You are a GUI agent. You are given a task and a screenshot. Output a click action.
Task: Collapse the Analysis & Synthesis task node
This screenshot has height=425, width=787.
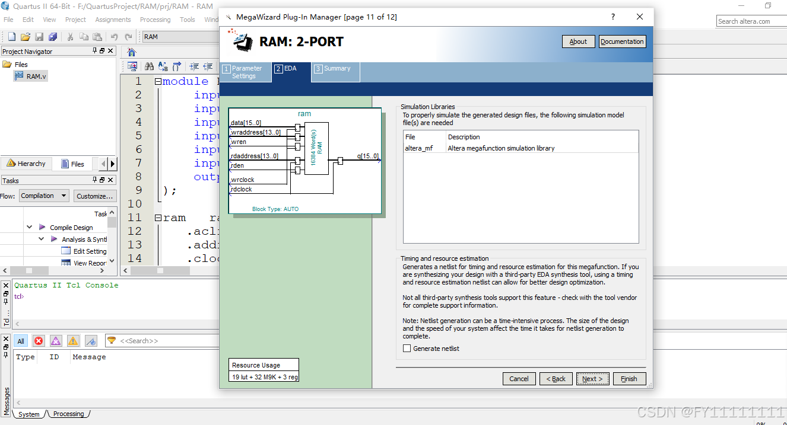42,239
